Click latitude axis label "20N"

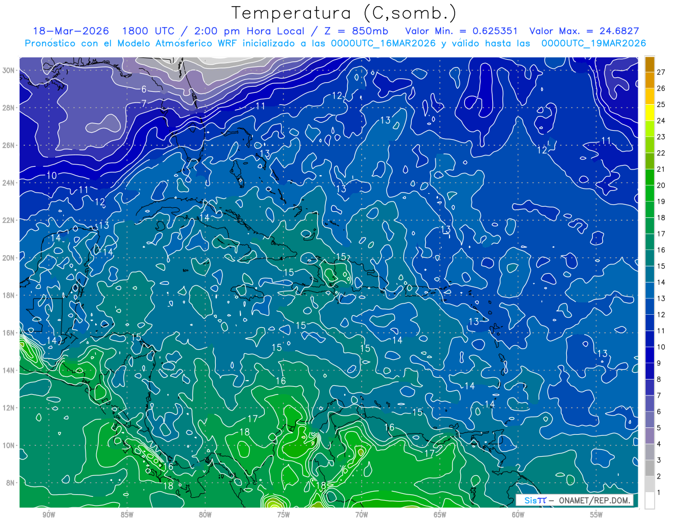click(9, 258)
